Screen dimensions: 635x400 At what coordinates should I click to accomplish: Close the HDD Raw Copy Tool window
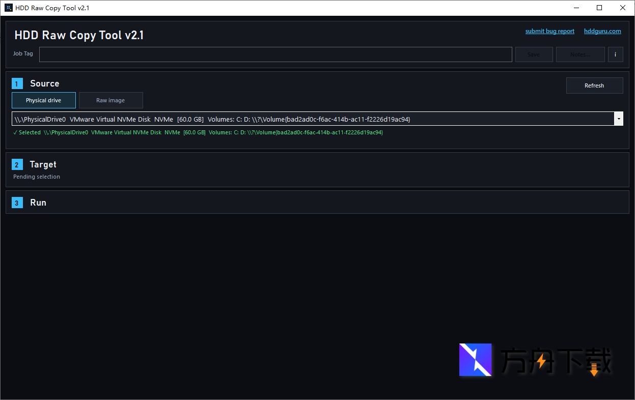(x=623, y=8)
